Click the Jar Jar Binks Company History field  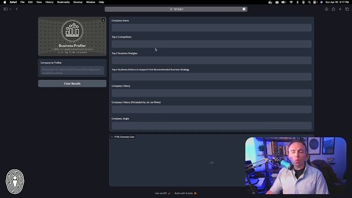click(x=211, y=109)
